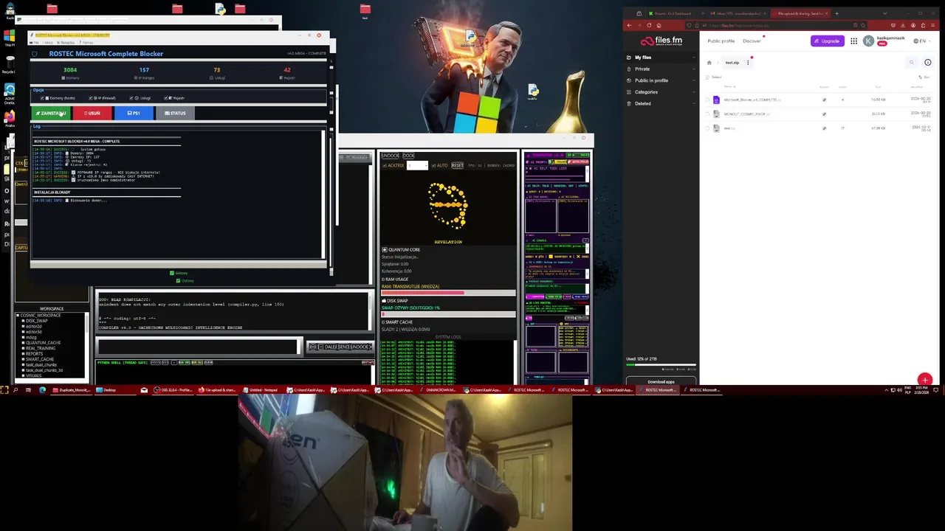This screenshot has width=945, height=531.
Task: Click the Download apps button
Action: [x=661, y=382]
